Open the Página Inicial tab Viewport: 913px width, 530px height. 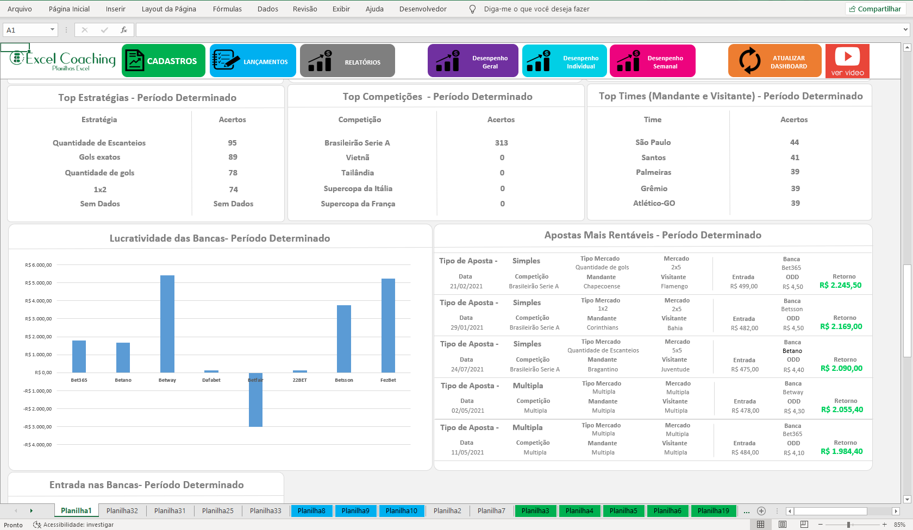[x=69, y=9]
